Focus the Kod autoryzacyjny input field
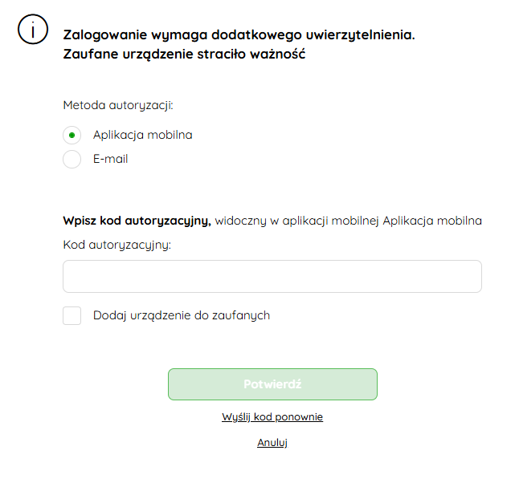This screenshot has height=487, width=515. 272,276
